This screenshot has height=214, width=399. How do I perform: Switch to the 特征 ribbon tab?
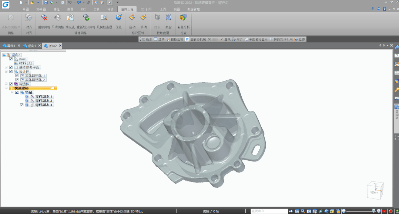[57, 9]
